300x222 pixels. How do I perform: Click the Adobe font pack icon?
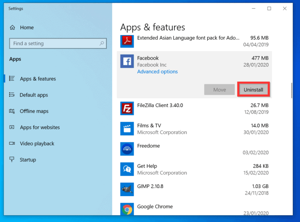pos(127,41)
